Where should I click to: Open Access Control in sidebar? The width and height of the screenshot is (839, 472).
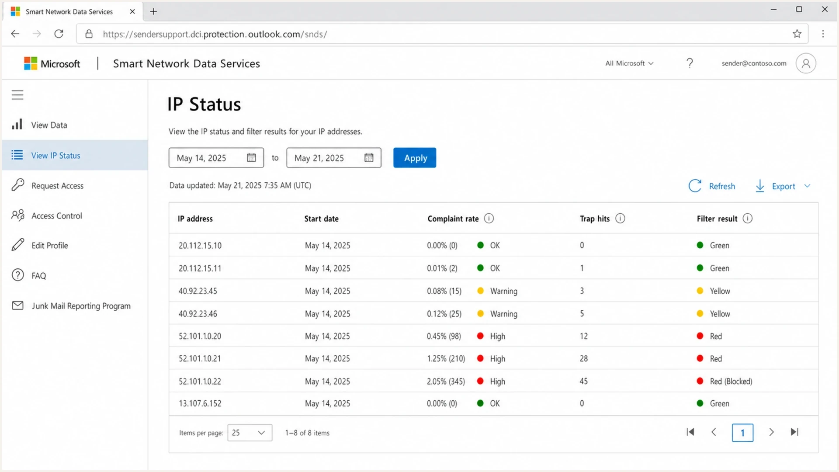(x=75, y=215)
